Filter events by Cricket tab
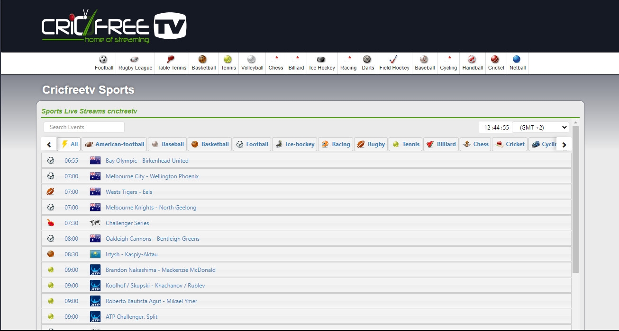619x331 pixels. pyautogui.click(x=510, y=144)
